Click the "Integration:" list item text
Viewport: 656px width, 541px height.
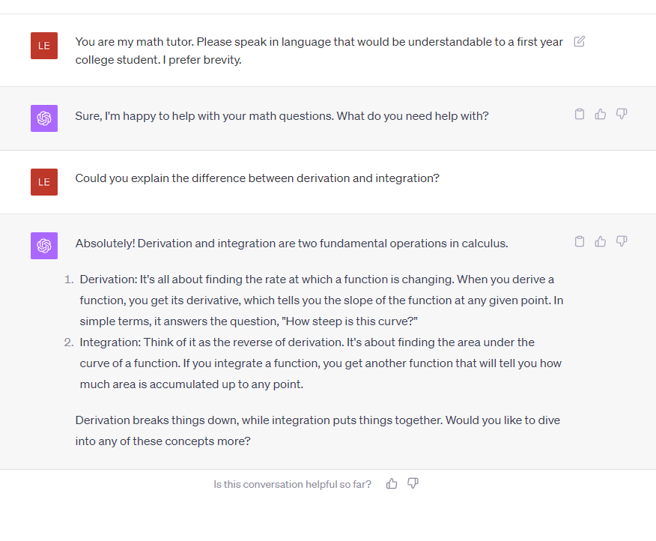click(321, 363)
